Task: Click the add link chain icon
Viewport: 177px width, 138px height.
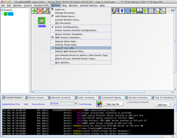Action: (46, 11)
